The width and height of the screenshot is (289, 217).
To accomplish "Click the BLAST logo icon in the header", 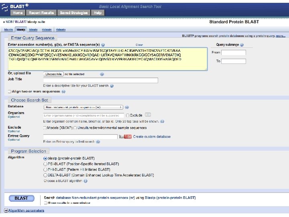I will click(4, 8).
